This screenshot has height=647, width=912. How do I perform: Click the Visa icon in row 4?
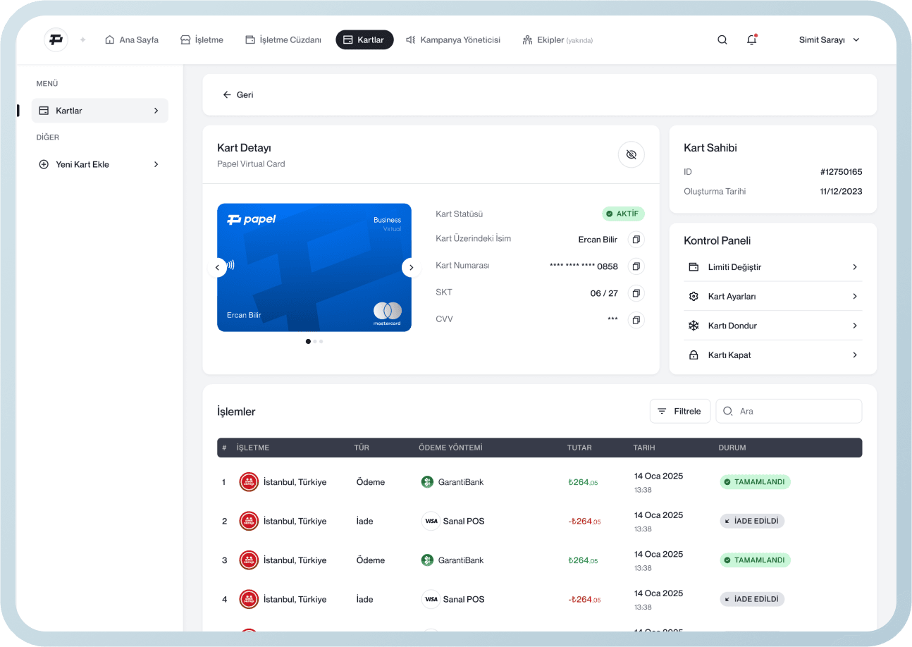point(431,600)
